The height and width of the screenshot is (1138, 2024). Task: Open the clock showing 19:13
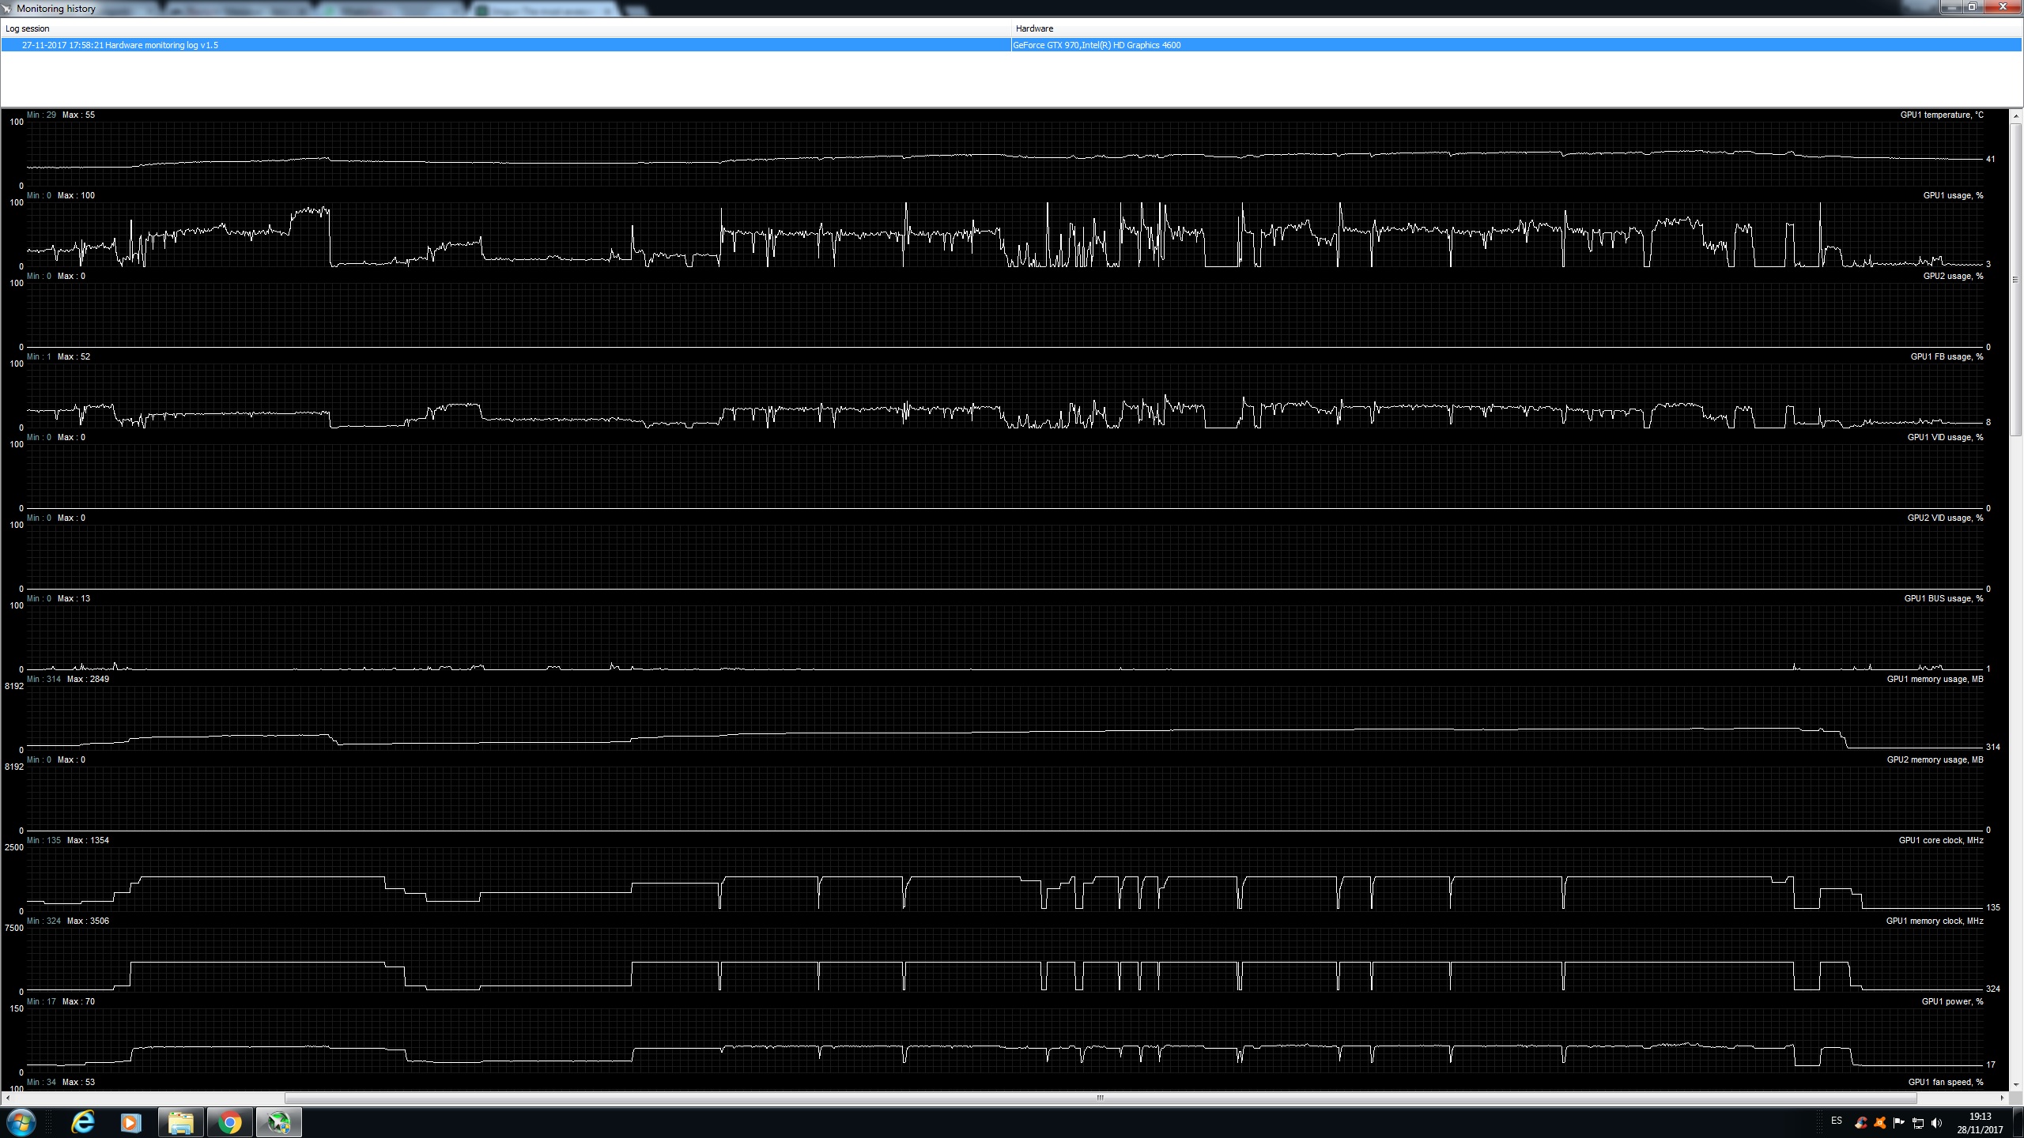(x=1980, y=1123)
